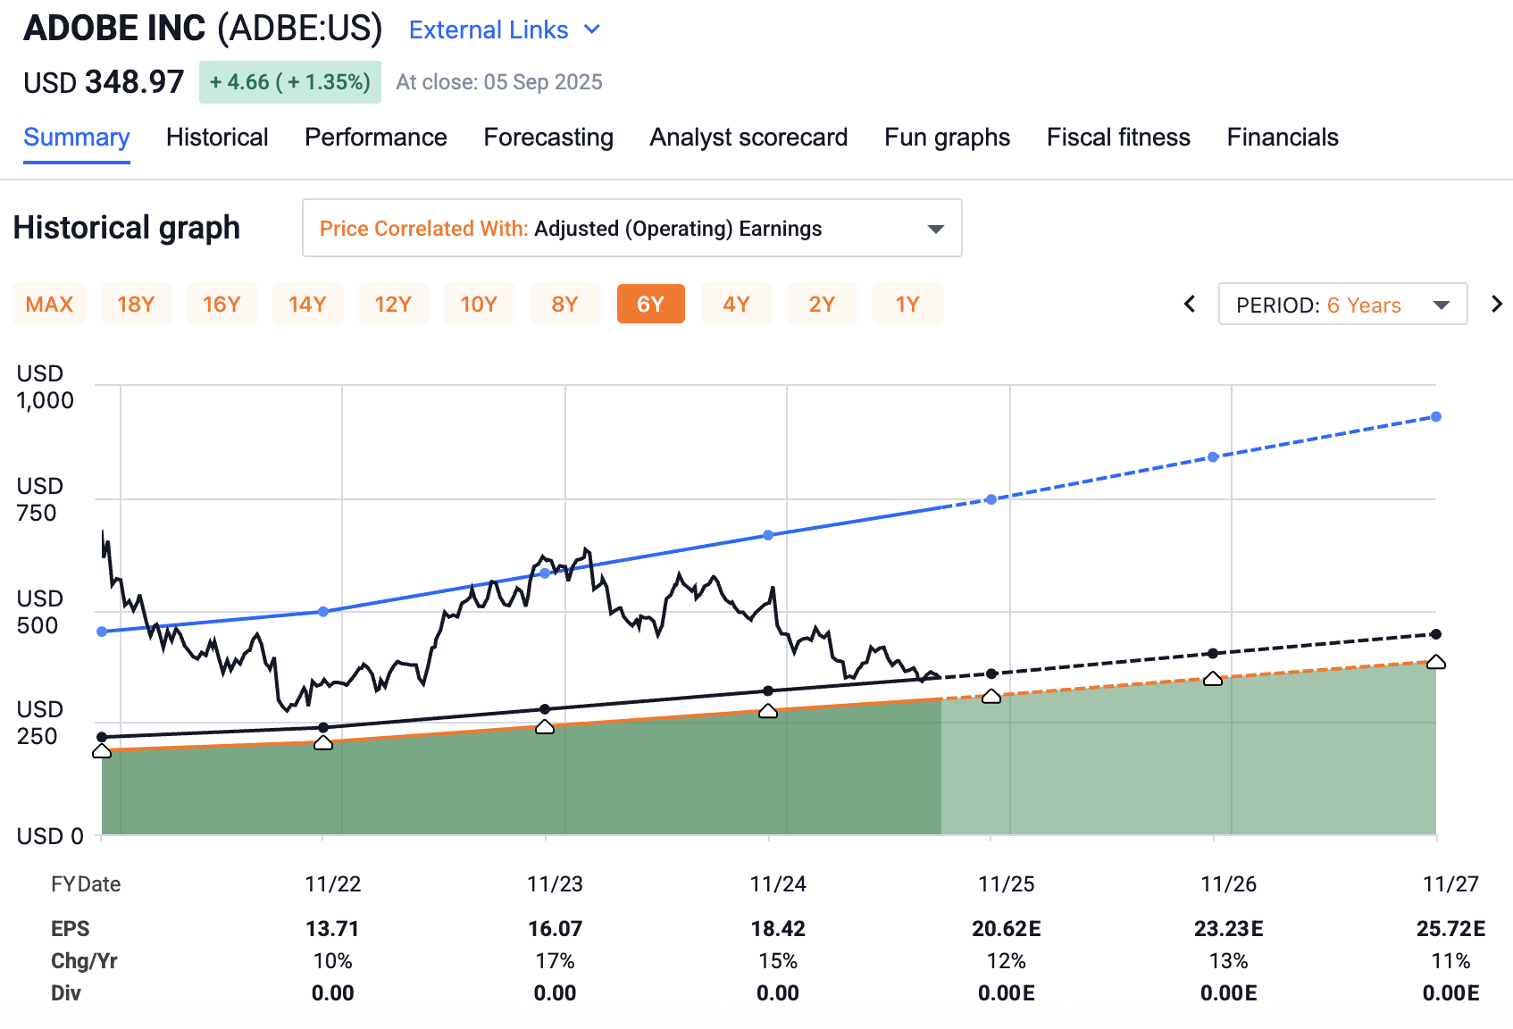Click the blue data point at 11/24
Image resolution: width=1513 pixels, height=1029 pixels.
(x=768, y=535)
